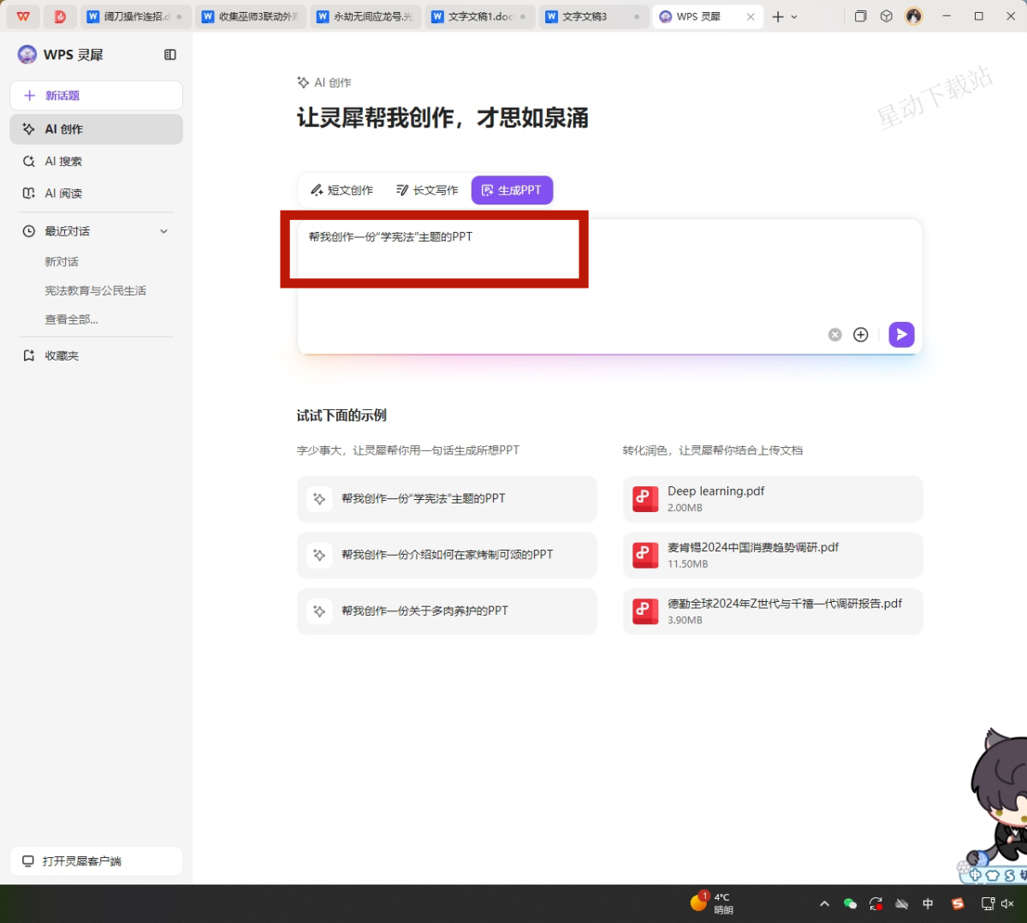The height and width of the screenshot is (923, 1027).
Task: Click the multi-window icon in title bar
Action: (x=861, y=16)
